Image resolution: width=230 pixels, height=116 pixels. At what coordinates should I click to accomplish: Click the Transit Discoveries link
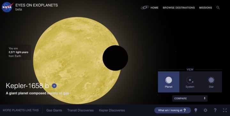[x=80, y=110]
